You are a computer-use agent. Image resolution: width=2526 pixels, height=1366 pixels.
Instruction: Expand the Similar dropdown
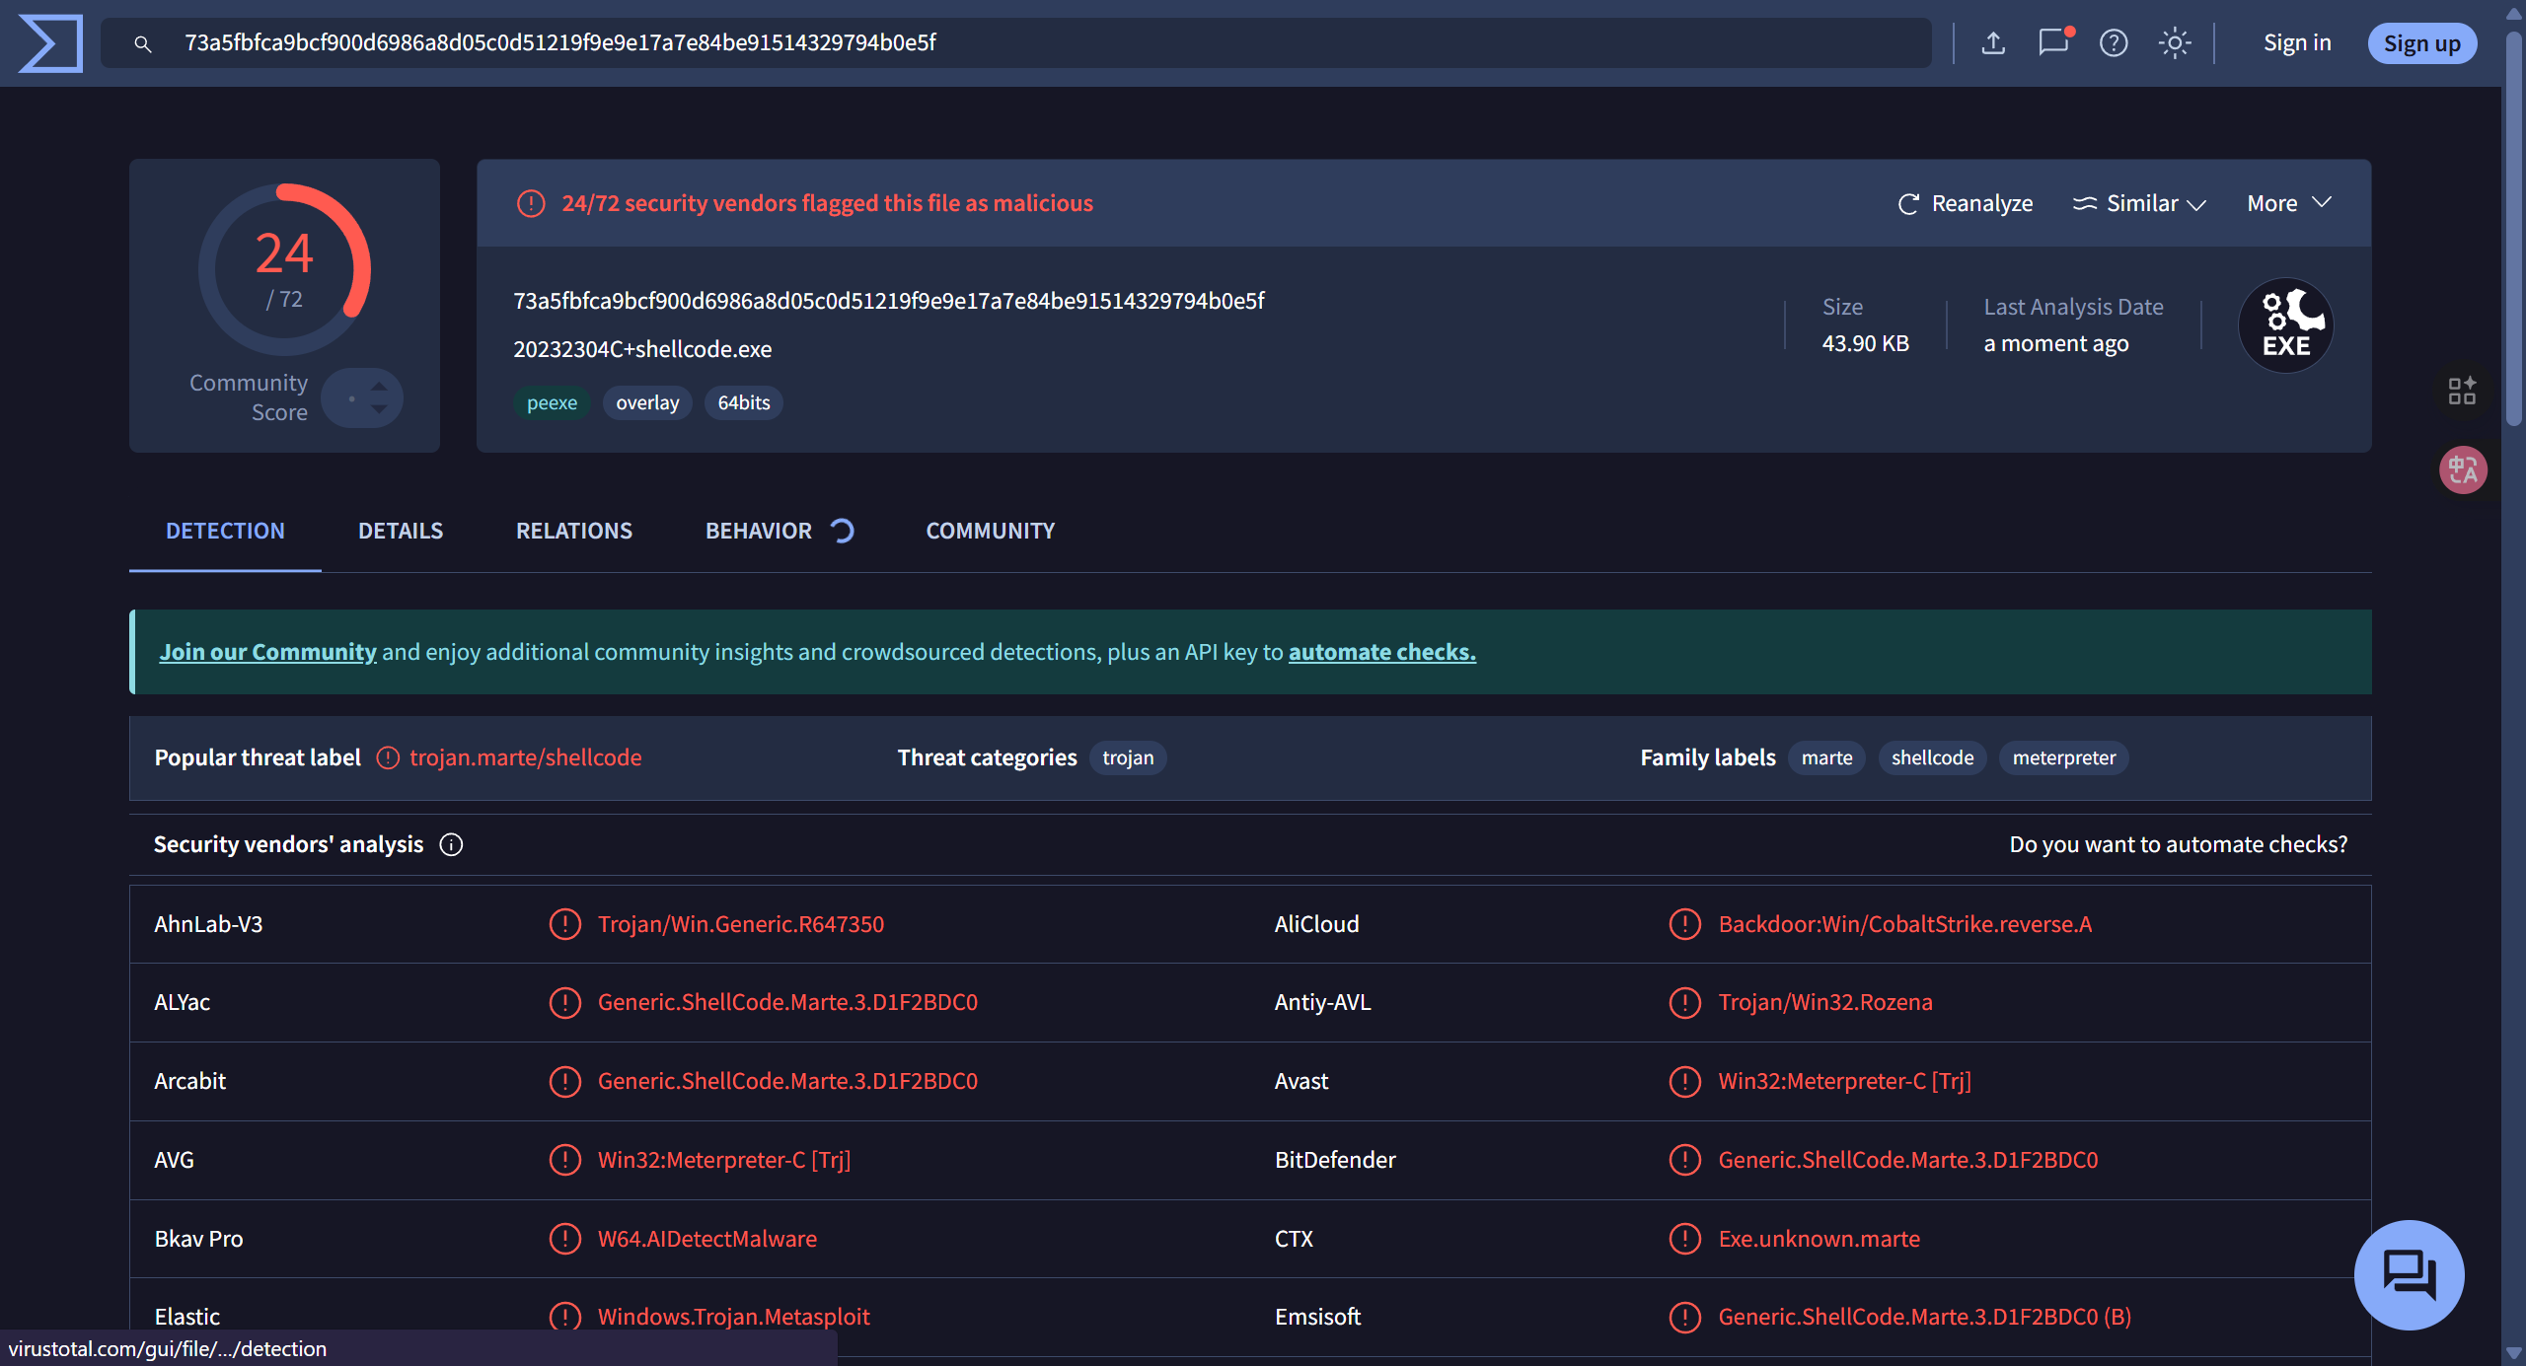(x=2139, y=203)
